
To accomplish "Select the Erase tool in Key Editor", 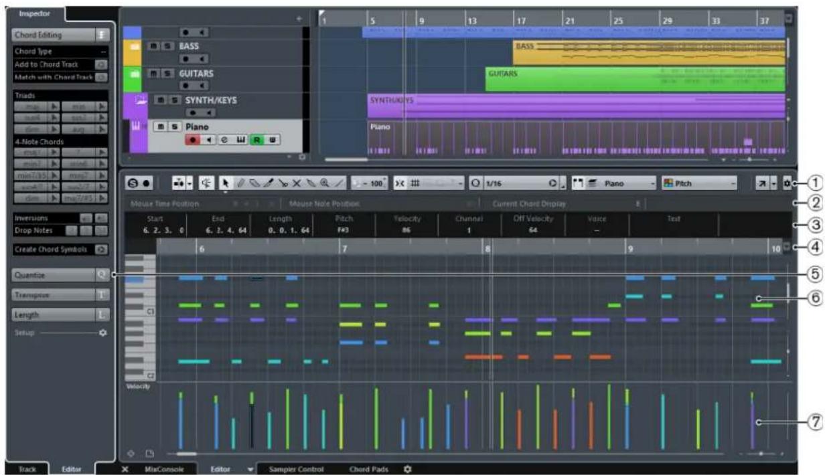I will pos(254,183).
